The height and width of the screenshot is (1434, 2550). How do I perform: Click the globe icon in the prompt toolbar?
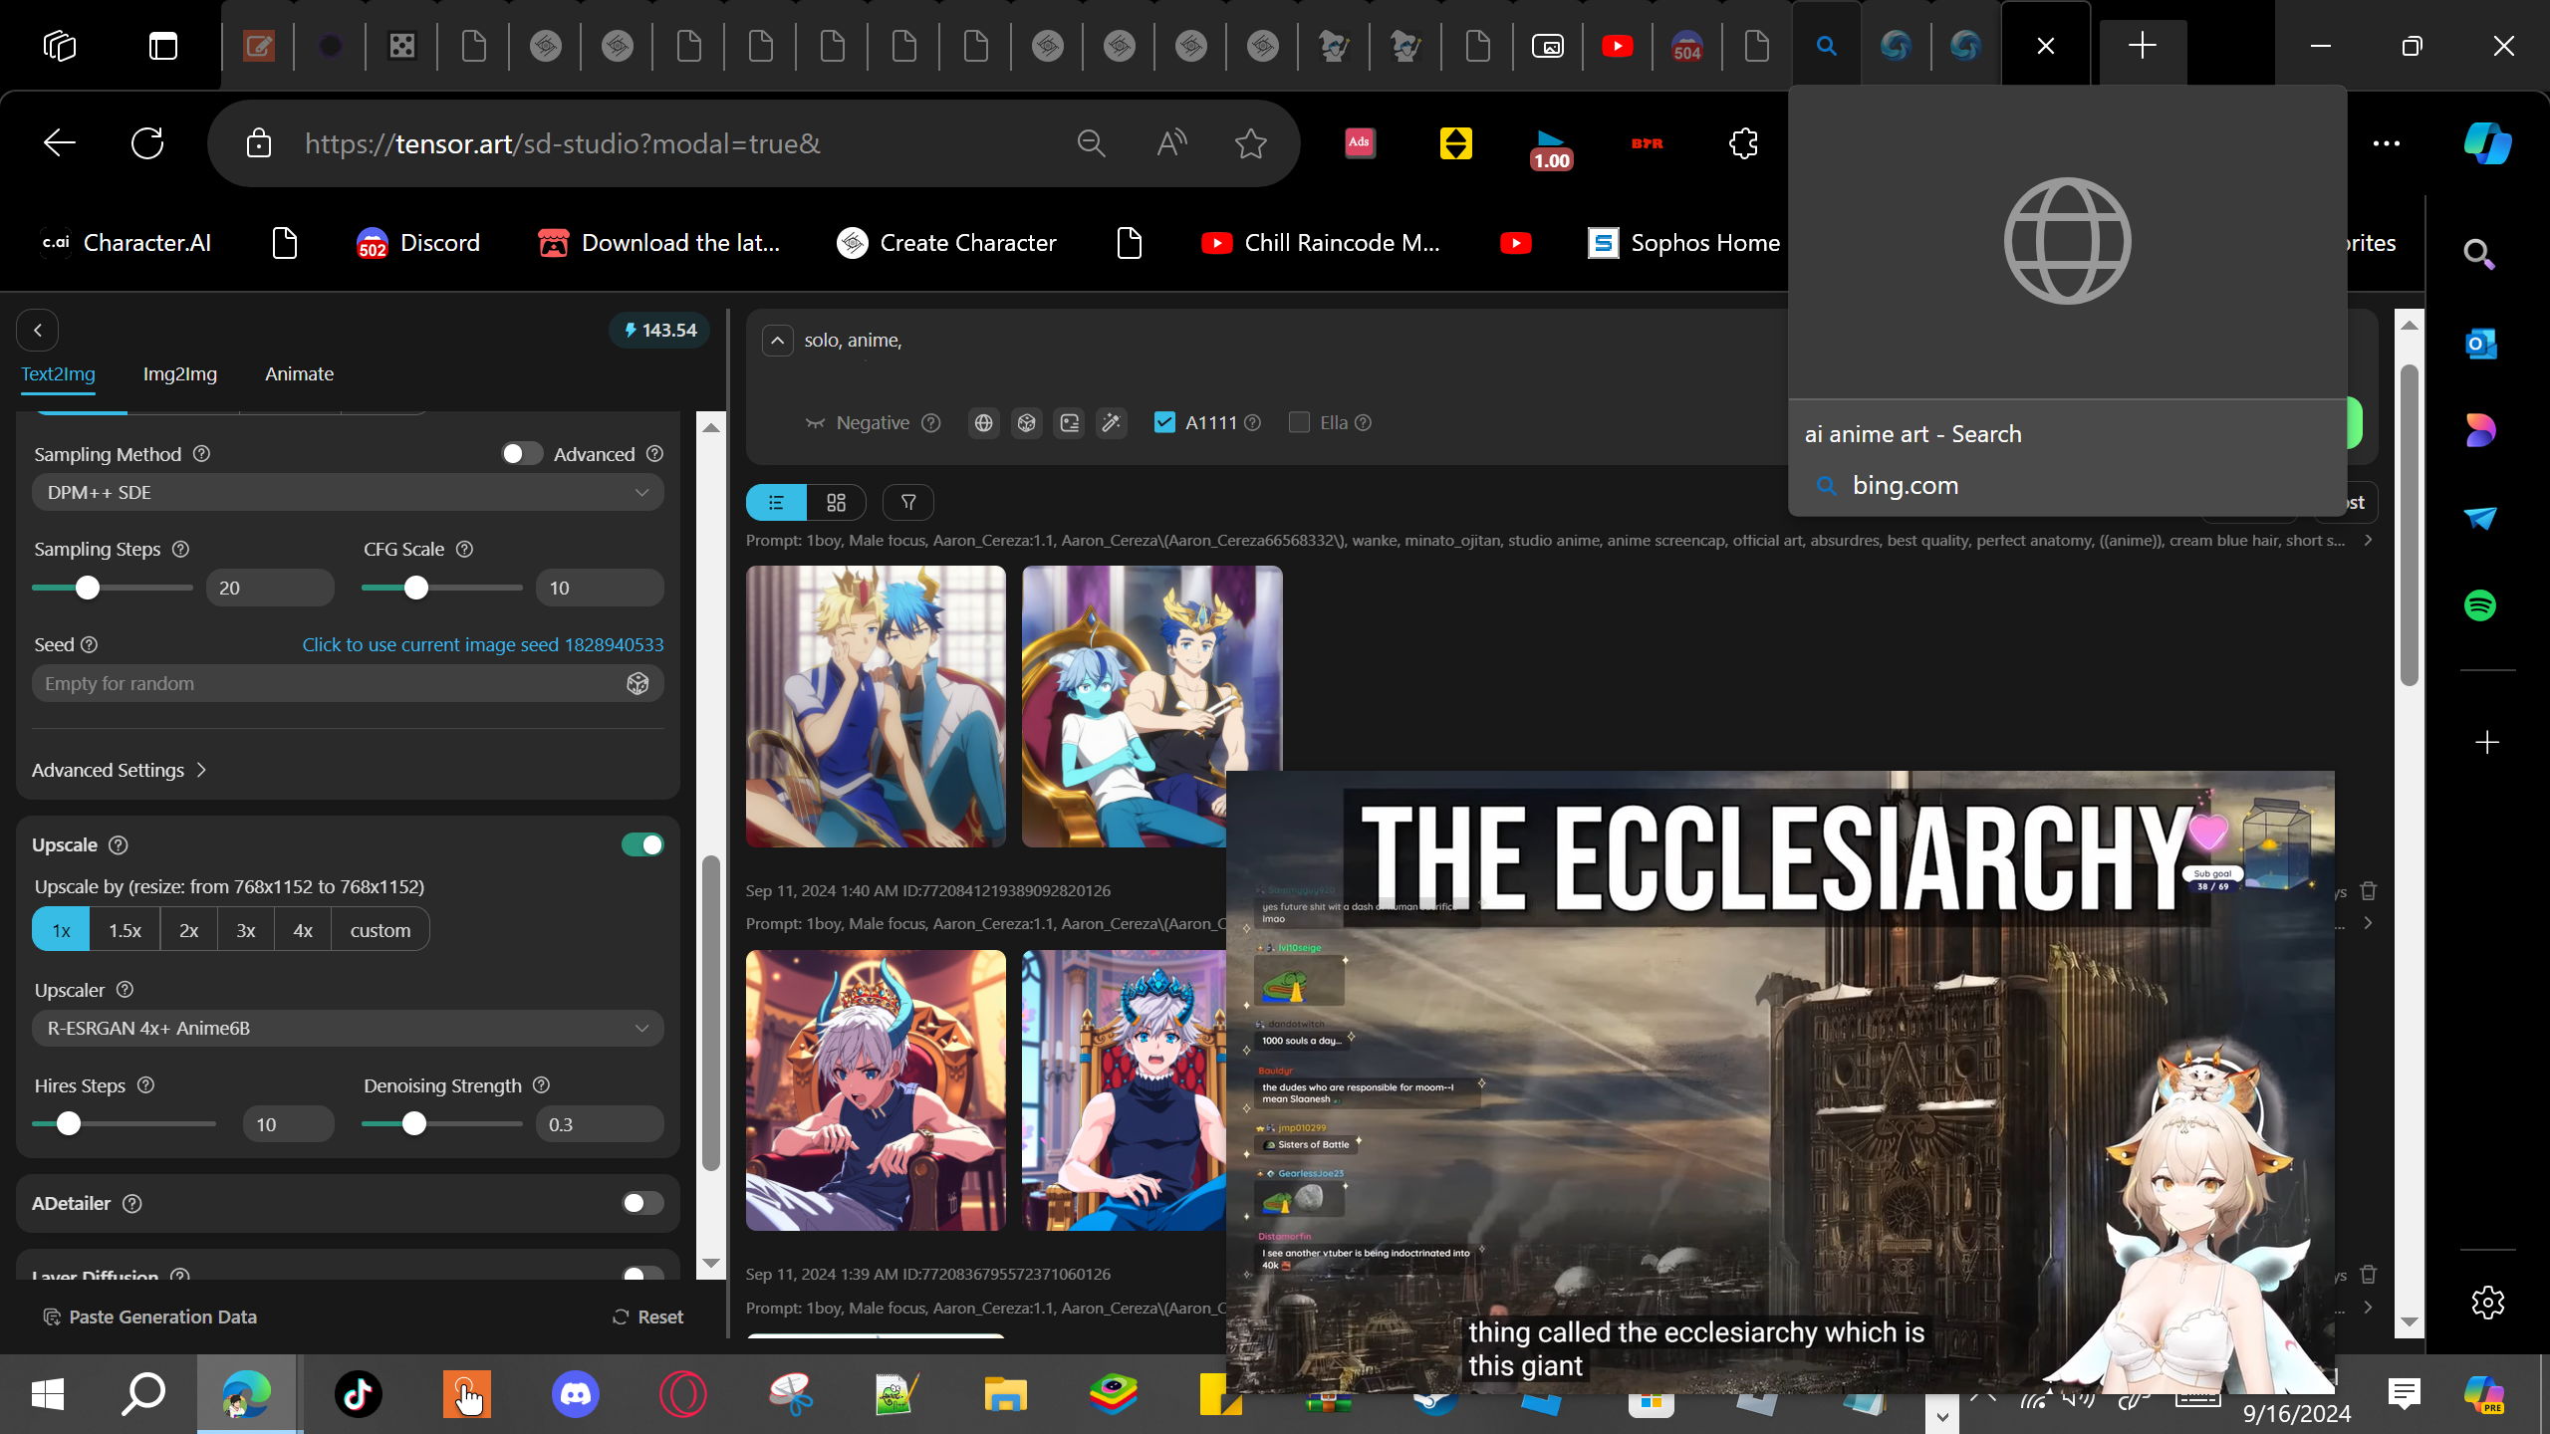click(x=983, y=423)
